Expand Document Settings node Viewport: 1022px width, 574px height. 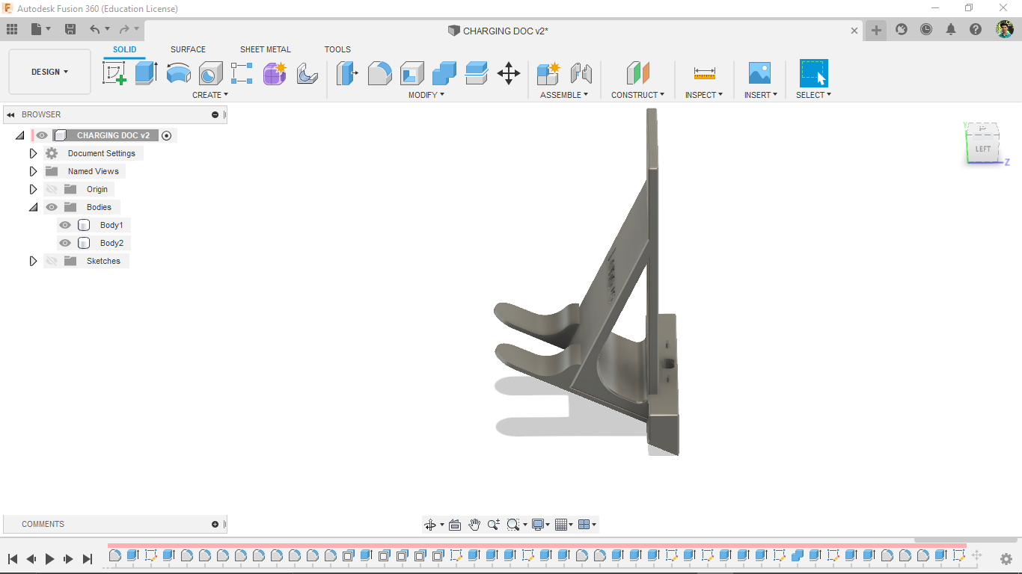point(33,153)
